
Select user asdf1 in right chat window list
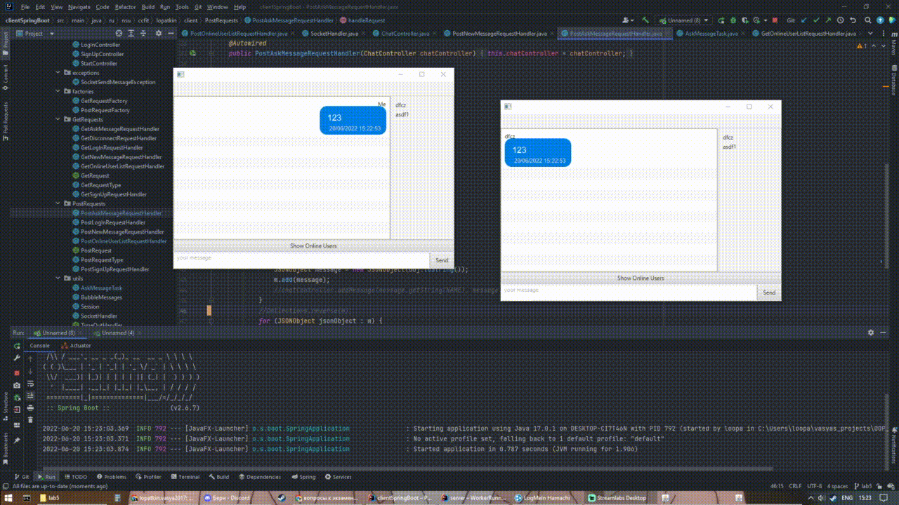[730, 147]
